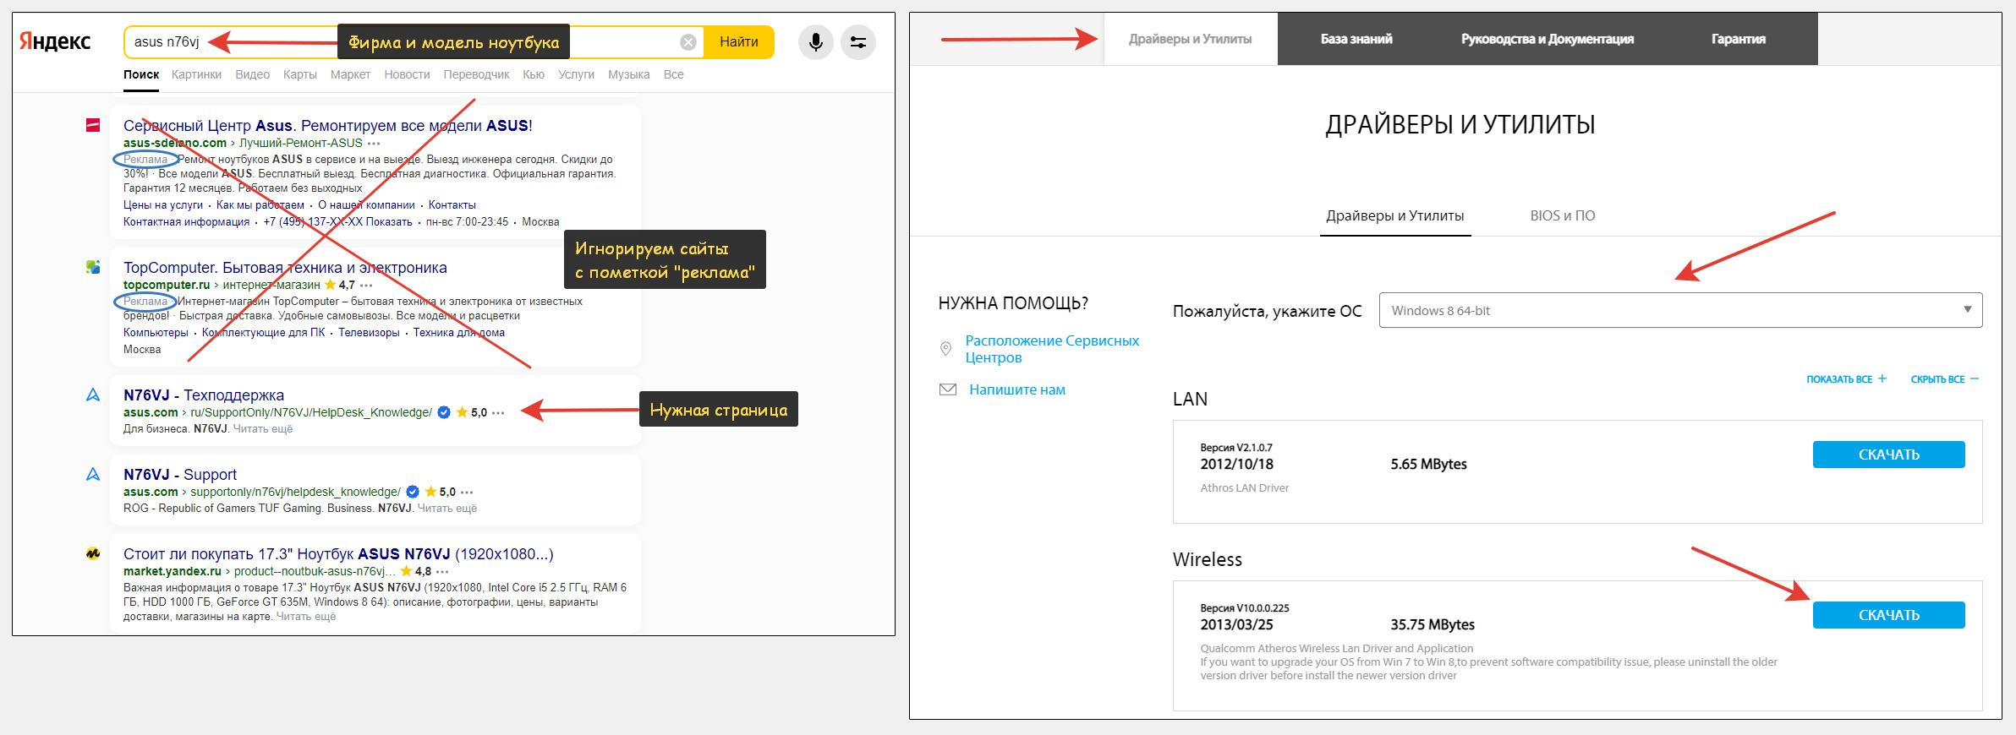Viewport: 2016px width, 735px height.
Task: Expand all sections with ПОКАЗАТЬ ВСЕ
Action: pyautogui.click(x=1846, y=379)
